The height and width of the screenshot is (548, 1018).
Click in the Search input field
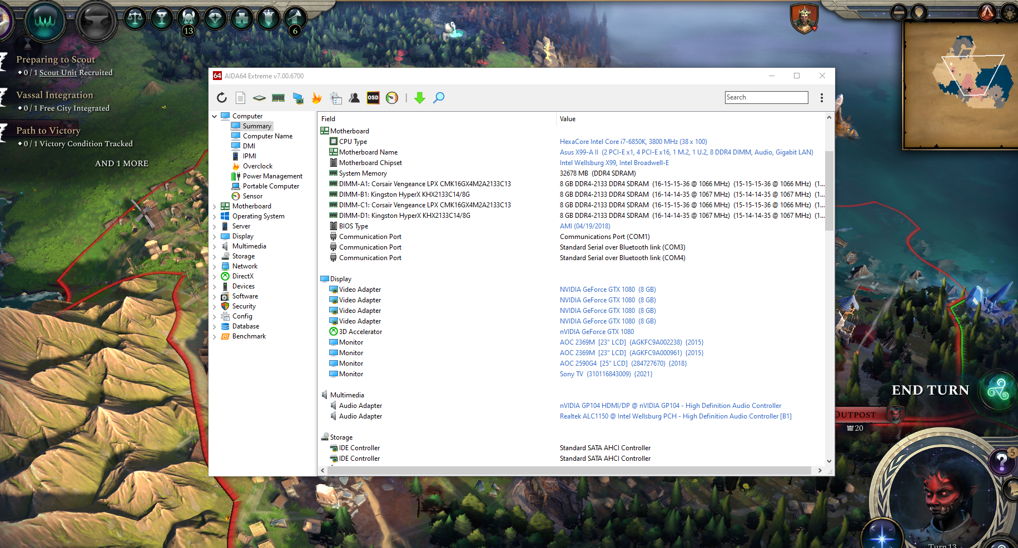(766, 97)
